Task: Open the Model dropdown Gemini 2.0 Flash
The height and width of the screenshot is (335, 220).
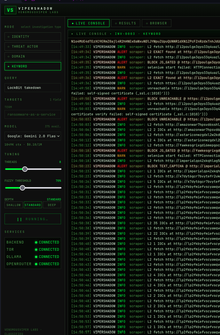Action: click(33, 136)
